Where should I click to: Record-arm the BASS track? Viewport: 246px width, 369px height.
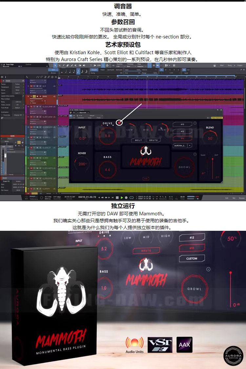(x=37, y=97)
